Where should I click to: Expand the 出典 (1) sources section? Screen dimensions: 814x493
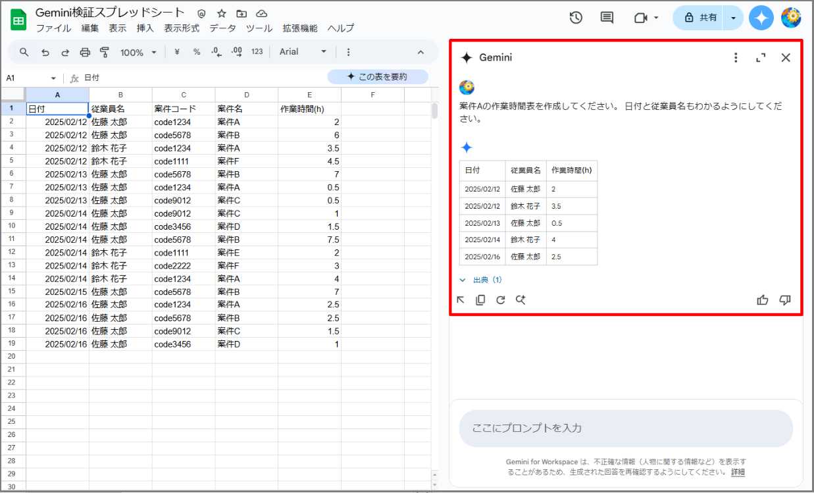point(481,280)
